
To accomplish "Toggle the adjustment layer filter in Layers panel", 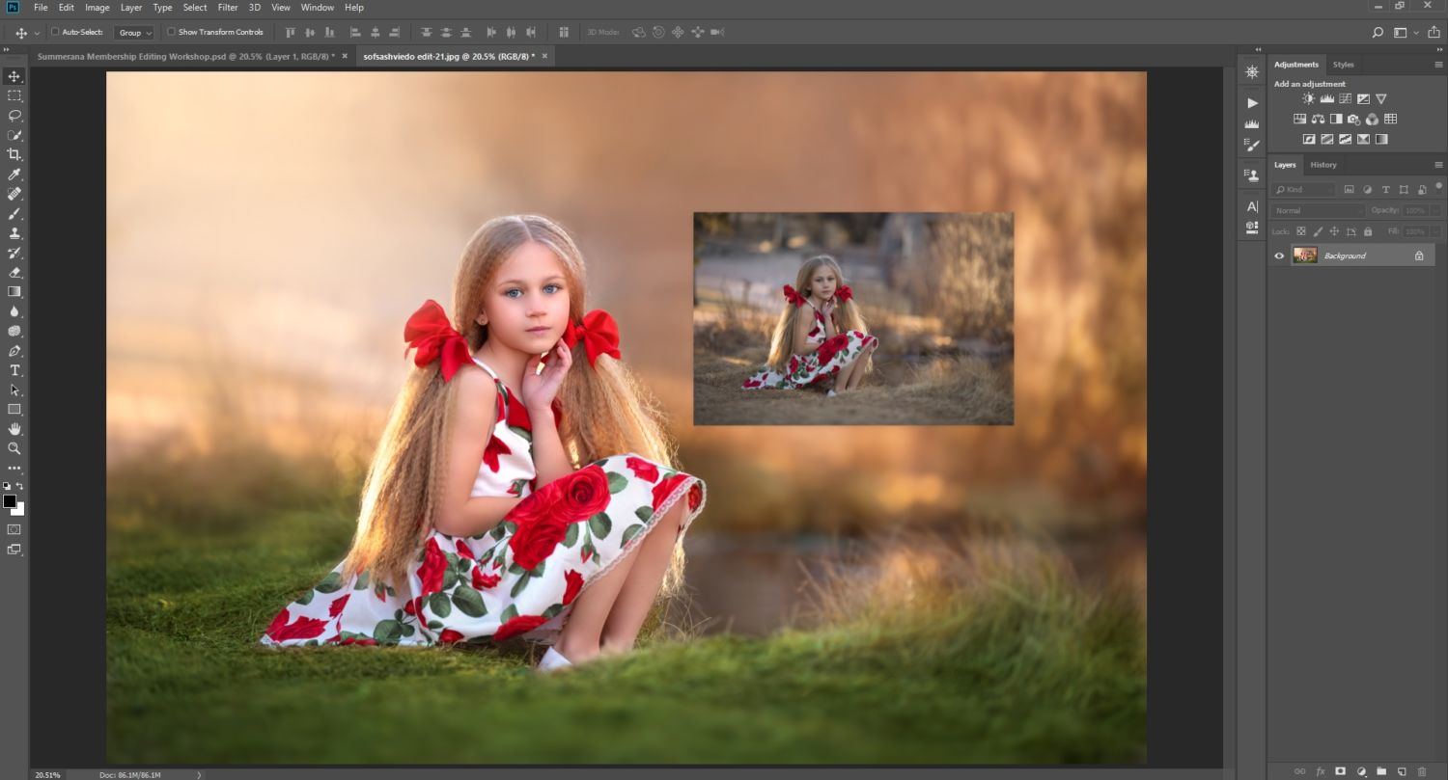I will (x=1367, y=190).
